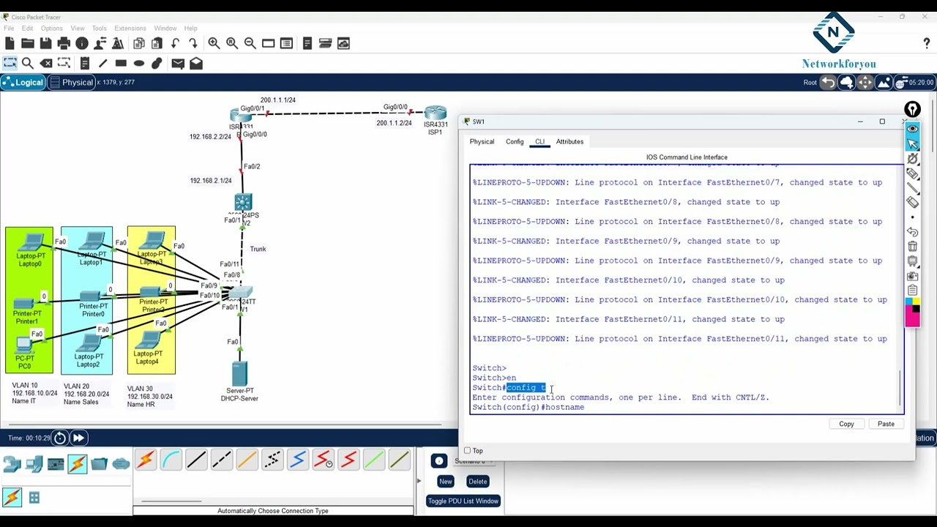Zoom out of the workspace
937x527 pixels.
250,43
